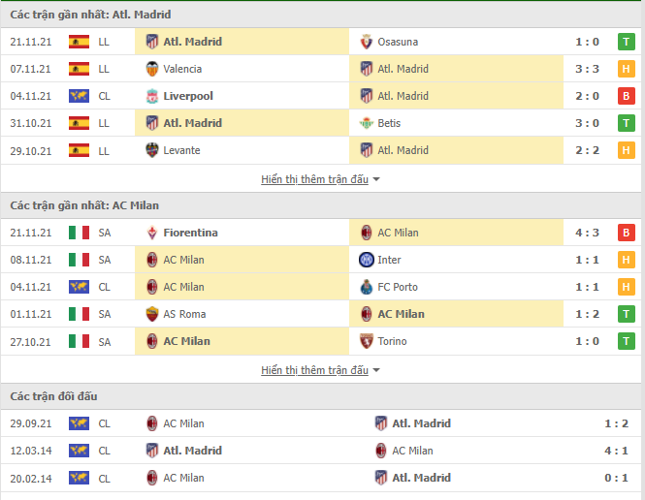The width and height of the screenshot is (645, 500).
Task: Open 'Hiển thị thêm trận đấu' under Atl. Madrid
Action: click(314, 179)
